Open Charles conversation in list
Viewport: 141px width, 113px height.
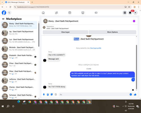[x=19, y=88]
